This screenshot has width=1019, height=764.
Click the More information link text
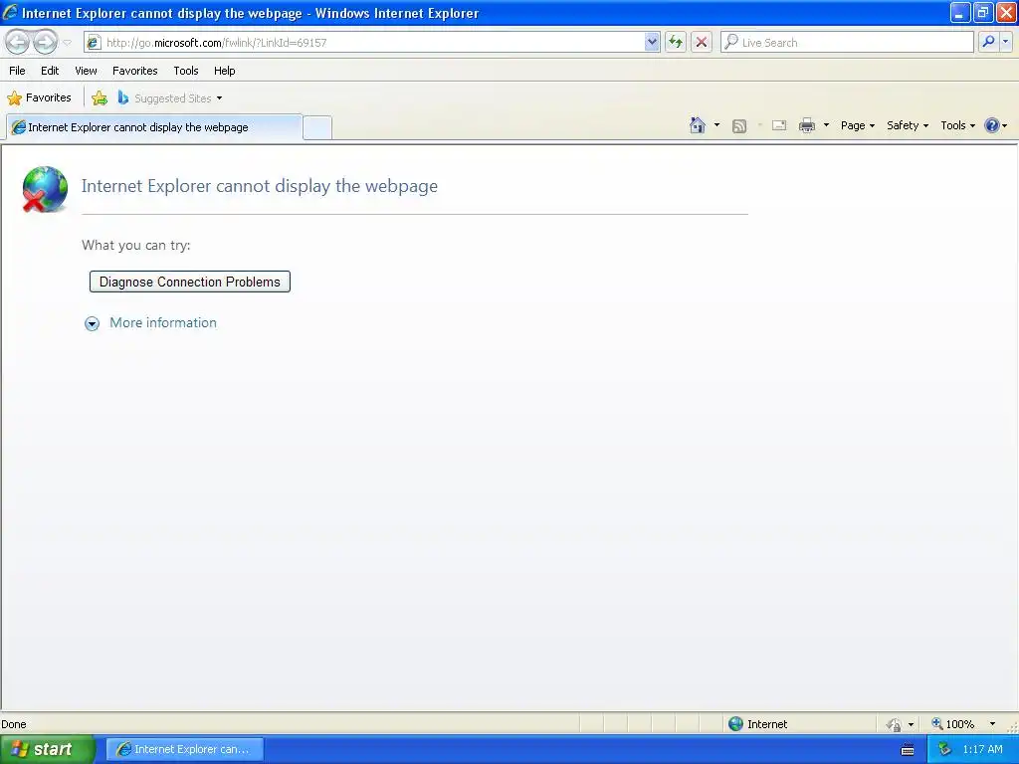tap(163, 323)
